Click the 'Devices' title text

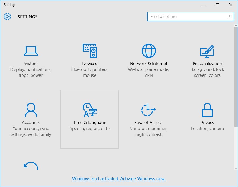(90, 63)
